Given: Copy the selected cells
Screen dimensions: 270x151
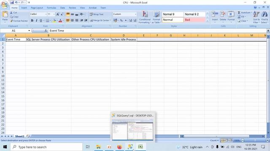Looking at the screenshot, I should pos(14,17).
